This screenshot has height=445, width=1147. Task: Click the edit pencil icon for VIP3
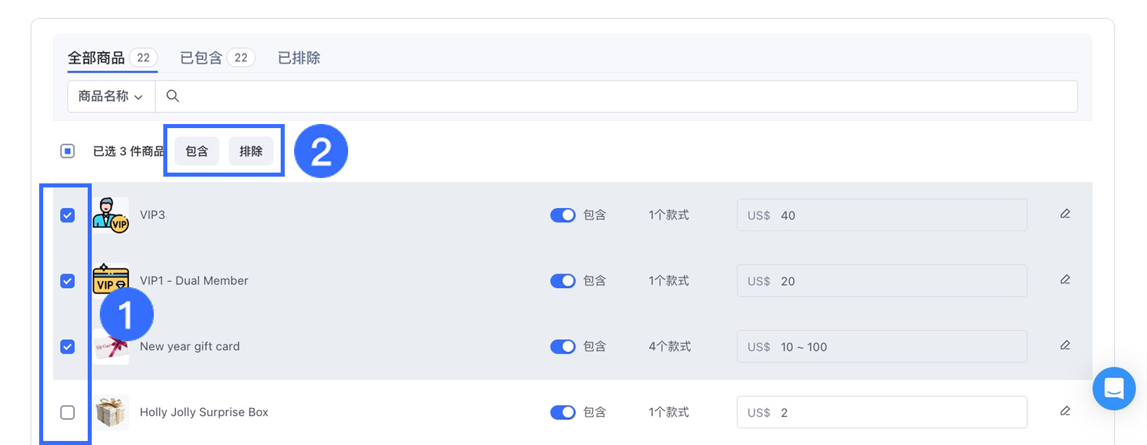(x=1065, y=214)
